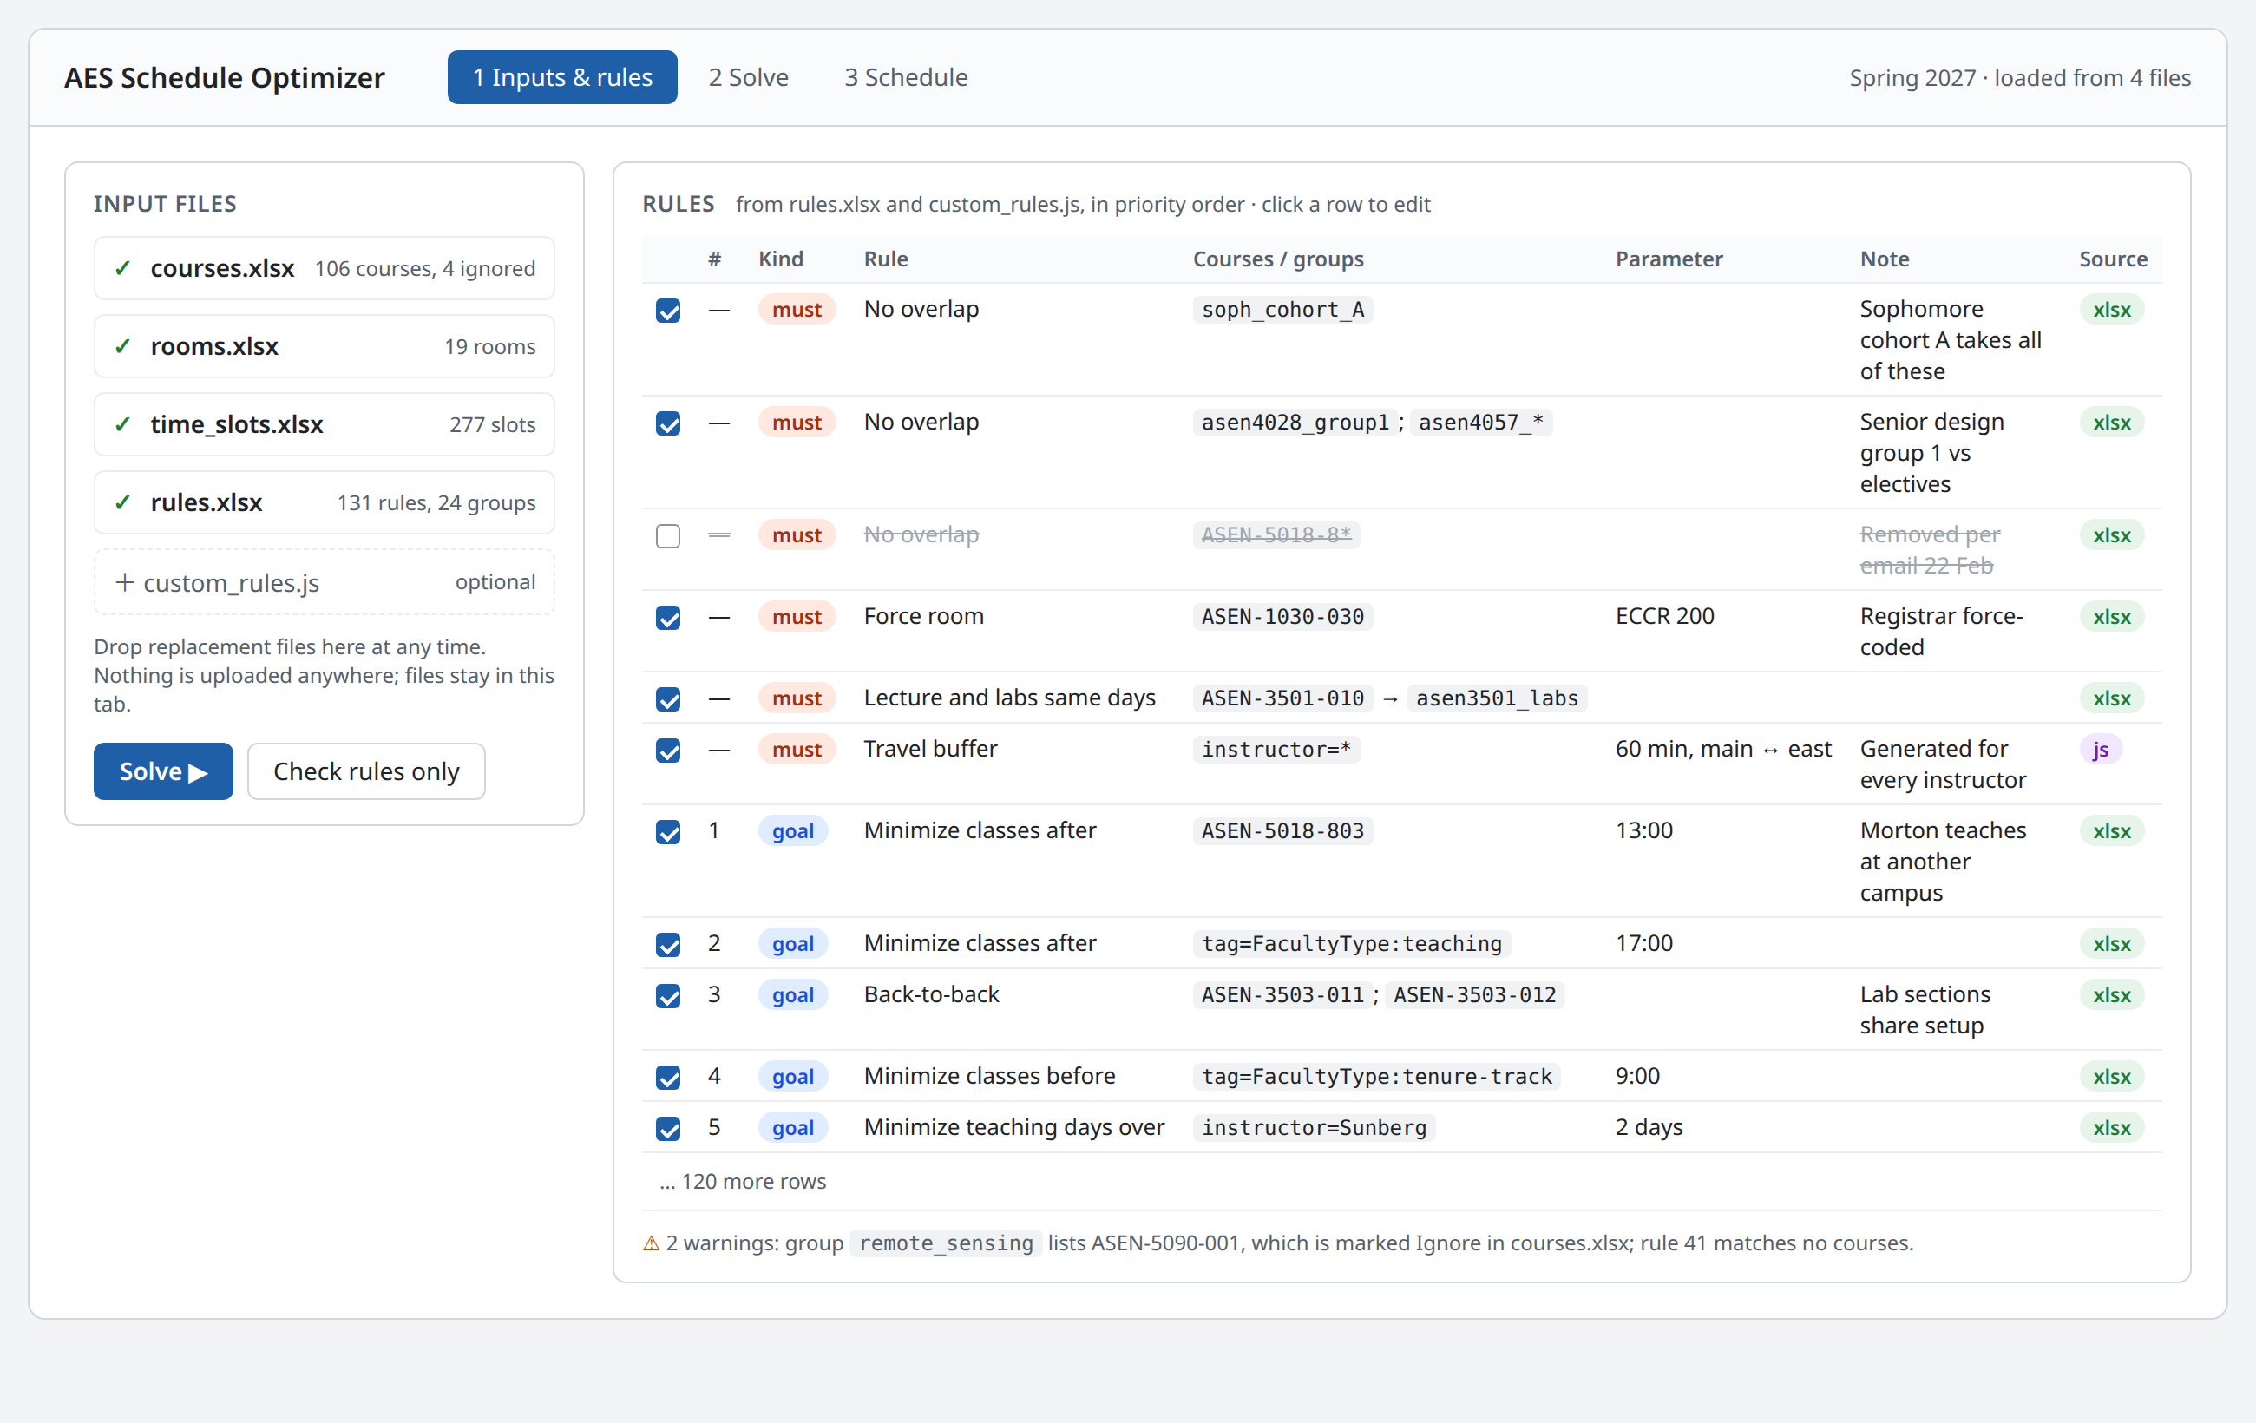Image resolution: width=2256 pixels, height=1423 pixels.
Task: Uncheck goal 1 Minimize classes after
Action: click(668, 832)
